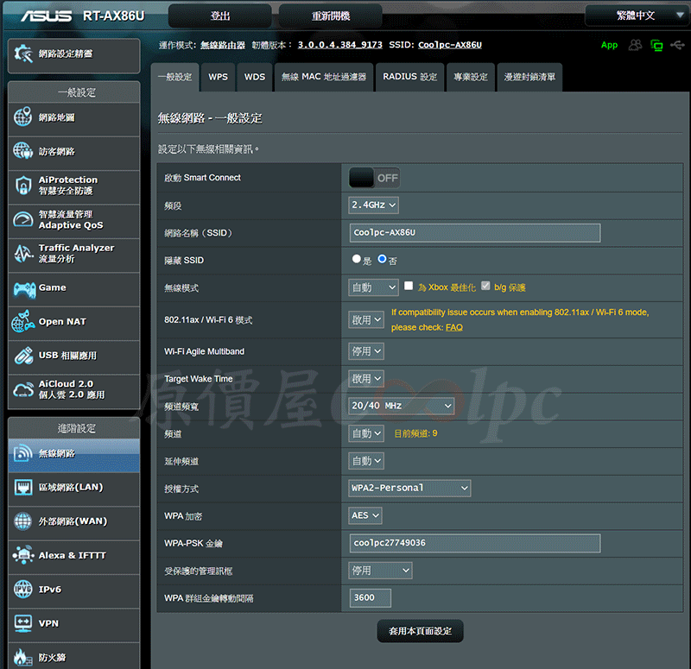Open the WPA2-Personal authentication dropdown
The image size is (691, 669).
click(x=409, y=488)
